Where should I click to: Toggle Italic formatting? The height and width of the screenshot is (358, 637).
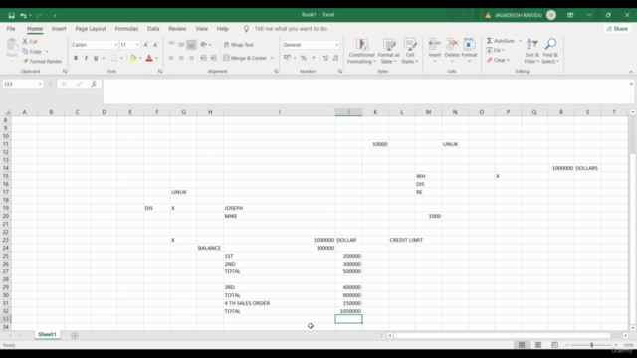[x=86, y=58]
